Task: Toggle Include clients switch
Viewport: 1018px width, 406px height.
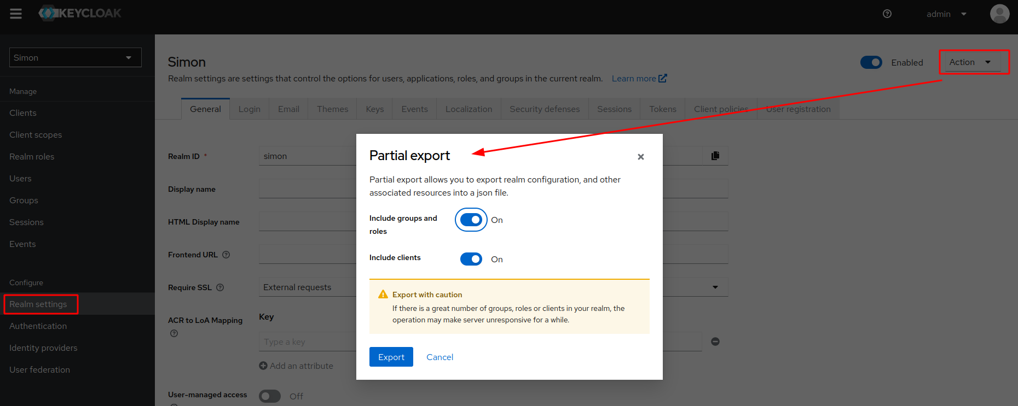Action: click(x=471, y=259)
